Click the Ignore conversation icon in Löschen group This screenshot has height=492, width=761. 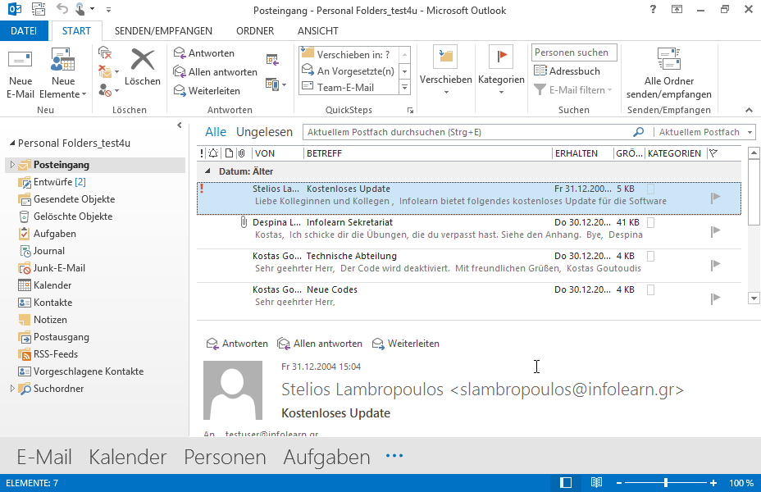coord(105,52)
